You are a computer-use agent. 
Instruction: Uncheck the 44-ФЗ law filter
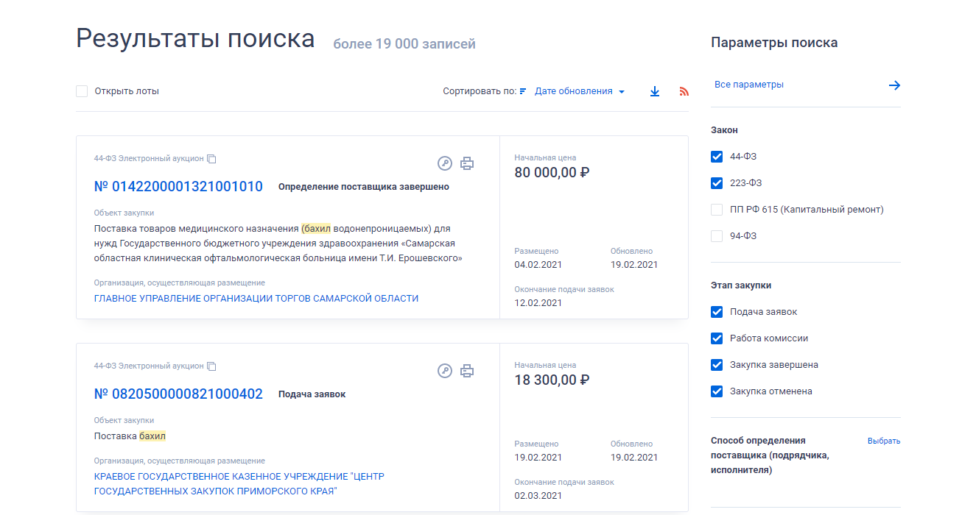tap(717, 157)
